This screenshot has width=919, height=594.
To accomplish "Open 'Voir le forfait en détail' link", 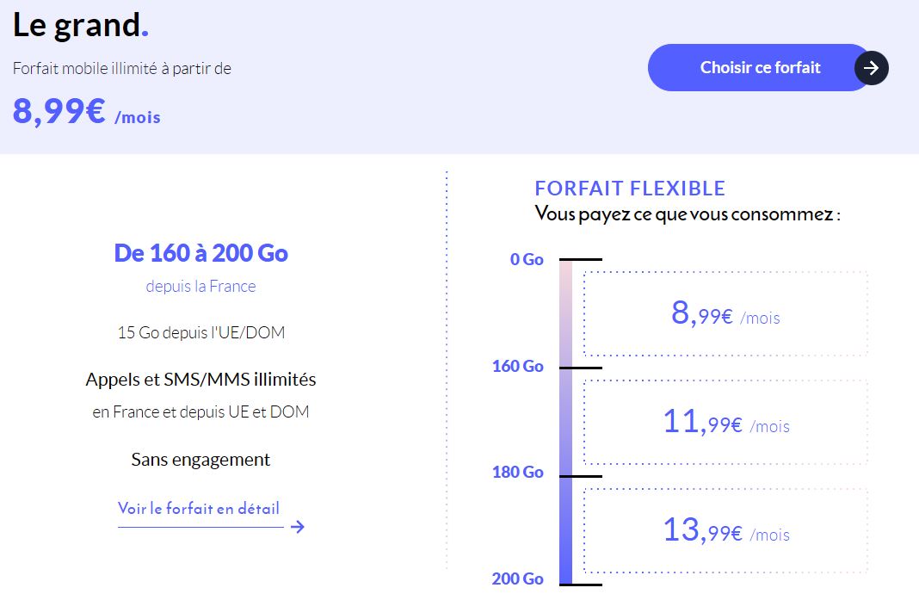I will point(199,509).
